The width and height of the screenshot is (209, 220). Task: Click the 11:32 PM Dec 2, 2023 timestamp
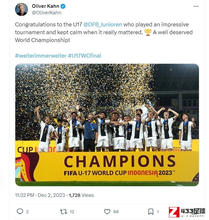[x=40, y=195]
